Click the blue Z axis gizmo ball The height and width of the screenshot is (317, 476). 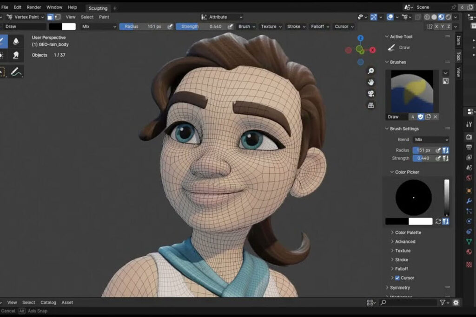[x=360, y=38]
